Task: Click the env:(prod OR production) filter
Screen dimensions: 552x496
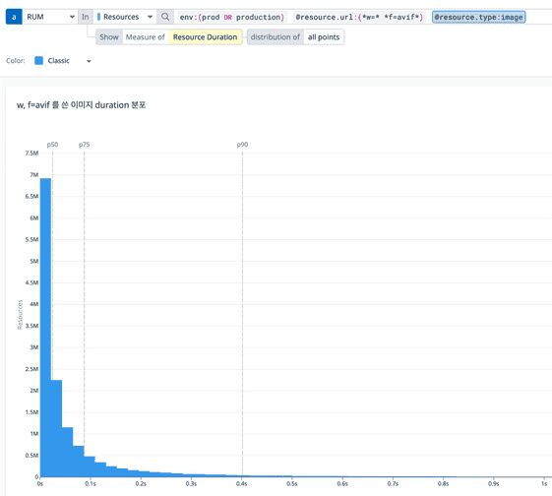Action: click(231, 17)
